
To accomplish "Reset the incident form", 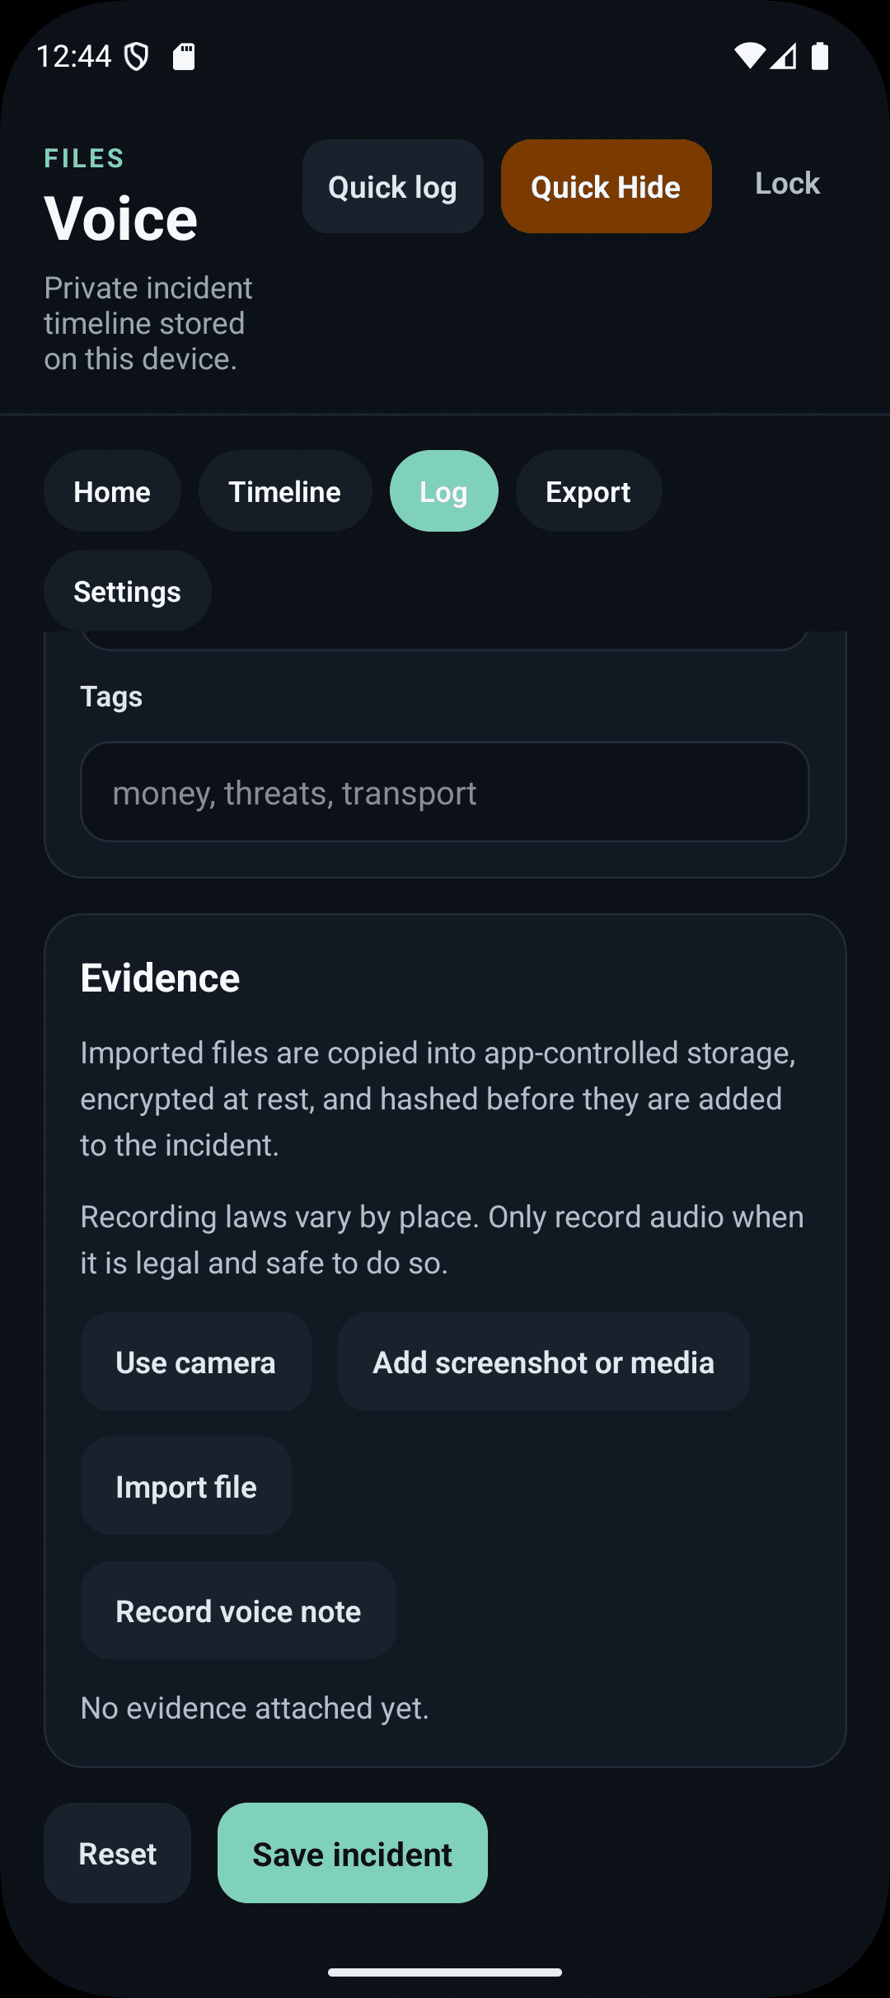I will pos(117,1853).
